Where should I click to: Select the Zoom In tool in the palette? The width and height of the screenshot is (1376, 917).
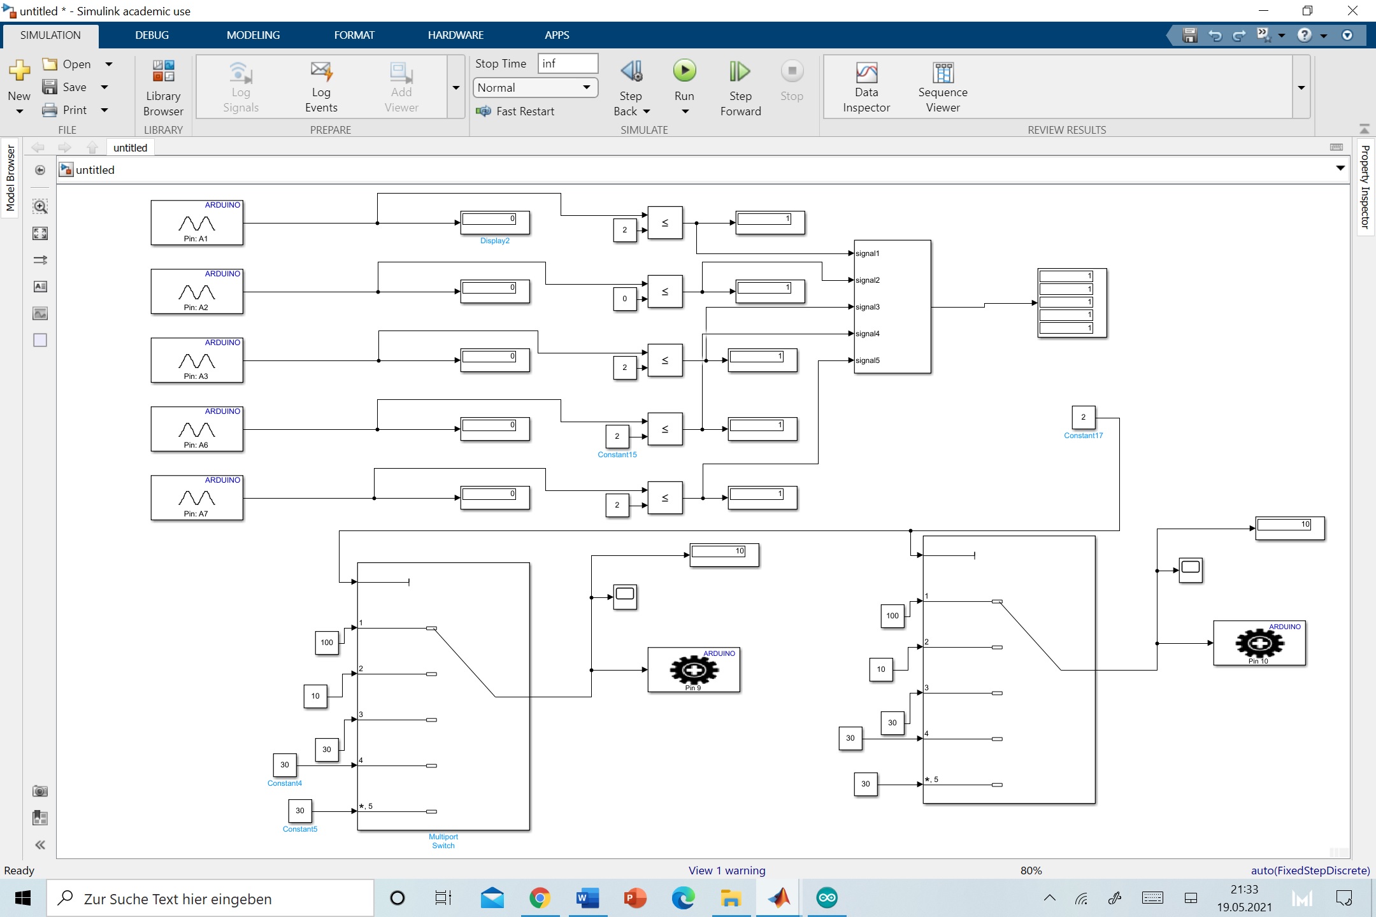pyautogui.click(x=40, y=206)
